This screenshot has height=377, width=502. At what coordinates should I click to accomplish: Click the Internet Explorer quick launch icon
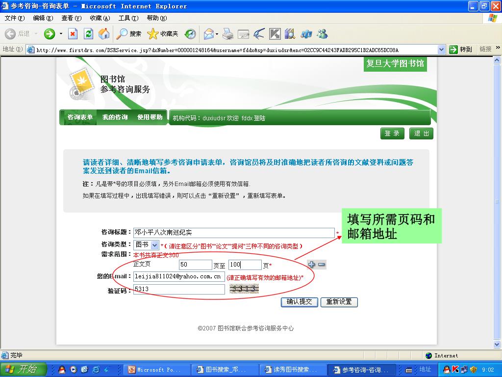(96, 370)
